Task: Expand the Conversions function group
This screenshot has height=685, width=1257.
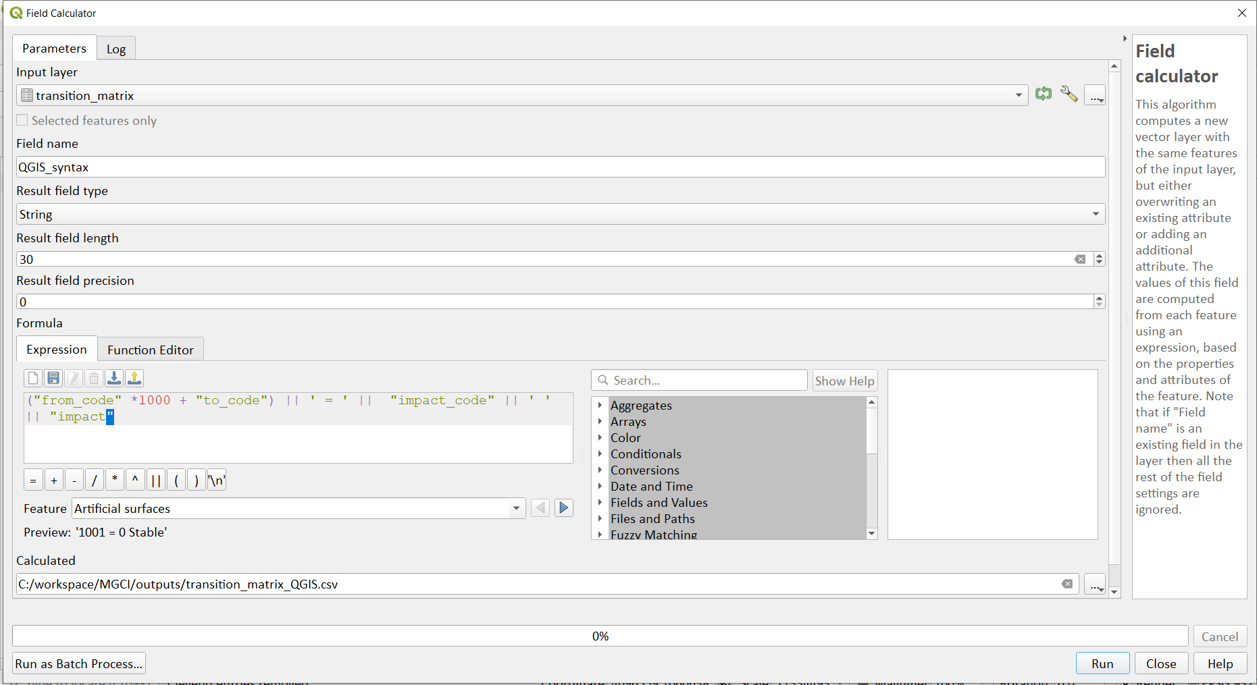Action: point(600,470)
